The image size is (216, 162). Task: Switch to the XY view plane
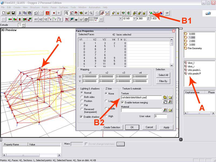coord(36,19)
